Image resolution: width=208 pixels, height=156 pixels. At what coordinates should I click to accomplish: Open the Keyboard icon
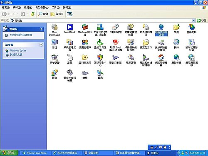tap(85, 74)
